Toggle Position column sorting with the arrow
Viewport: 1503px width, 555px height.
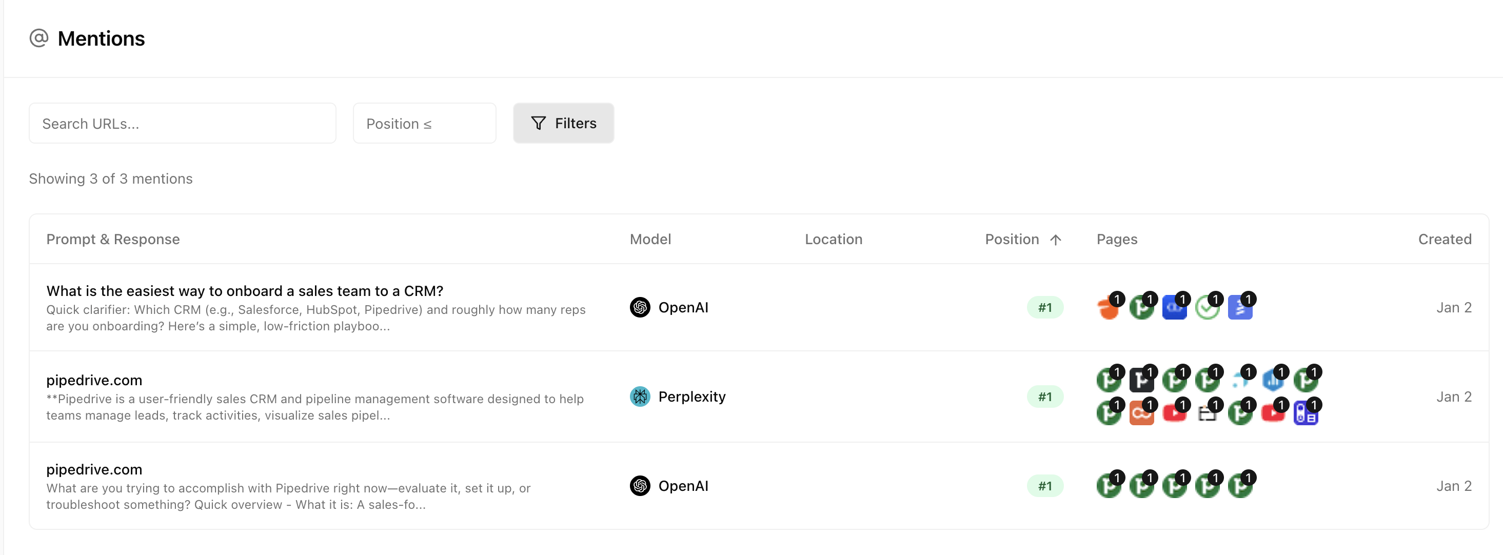pyautogui.click(x=1055, y=239)
